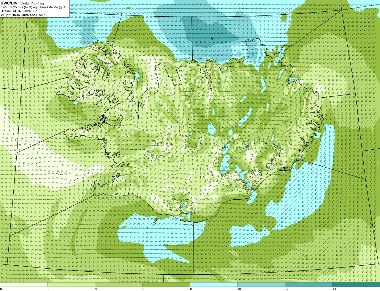Click the '12' label on the color scale
Image resolution: width=380 pixels, height=291 pixels.
pos(286,289)
